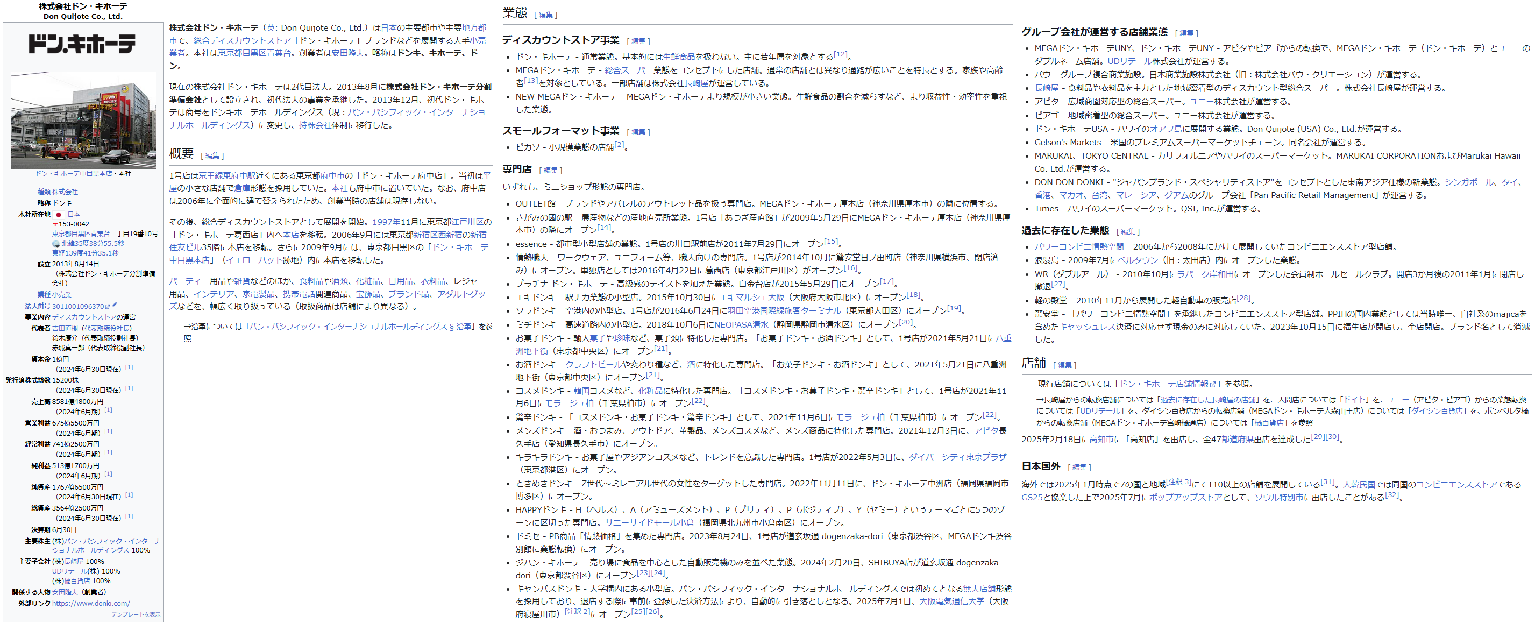Edit the グループ会社が運営する店舗業態 section
Viewport: 1535px width, 623px height.
(x=1186, y=33)
